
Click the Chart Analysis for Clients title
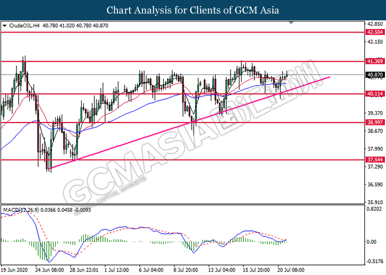click(193, 10)
